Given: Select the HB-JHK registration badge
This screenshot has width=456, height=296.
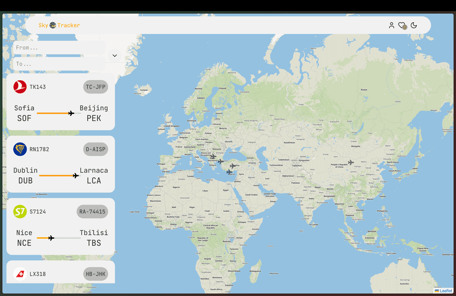Looking at the screenshot, I should (96, 274).
